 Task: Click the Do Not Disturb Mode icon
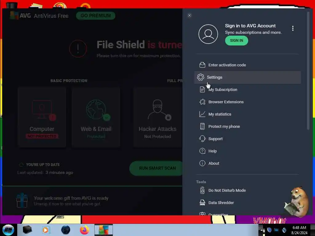pyautogui.click(x=202, y=190)
